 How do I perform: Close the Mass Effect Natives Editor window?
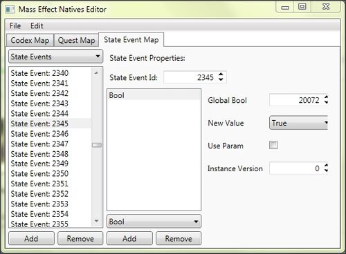tap(326, 7)
